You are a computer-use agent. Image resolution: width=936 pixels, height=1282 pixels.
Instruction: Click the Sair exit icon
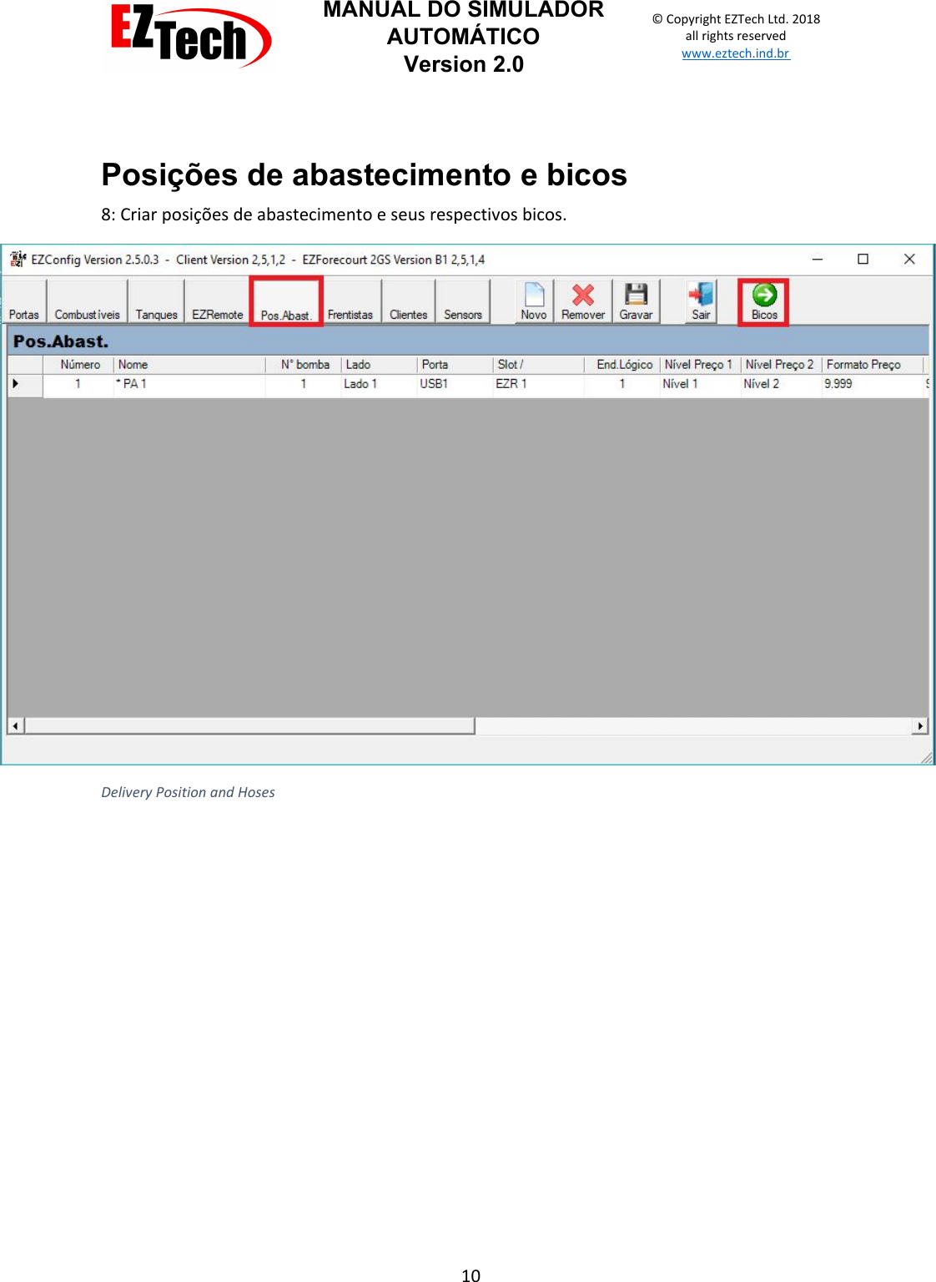point(701,295)
